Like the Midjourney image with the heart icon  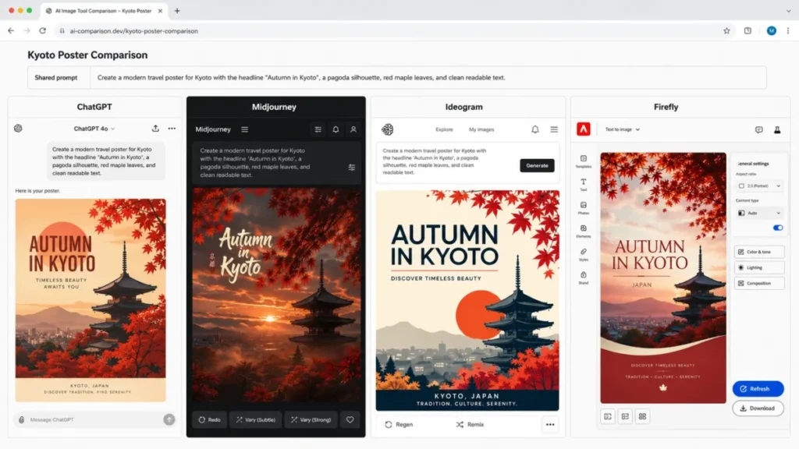(x=350, y=420)
